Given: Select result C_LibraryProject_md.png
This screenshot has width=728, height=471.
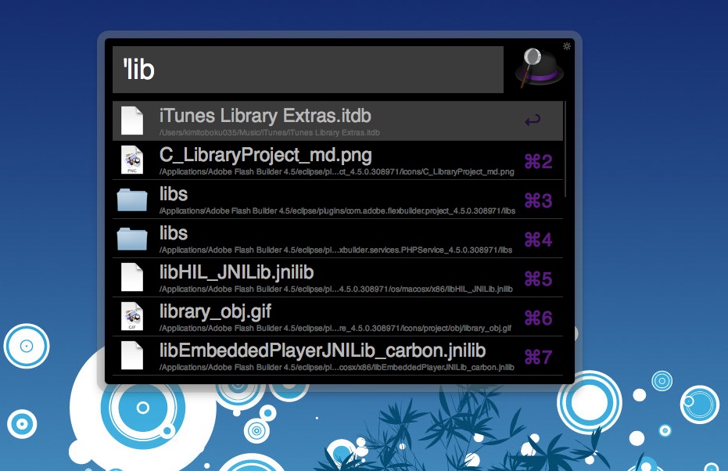Looking at the screenshot, I should [338, 160].
